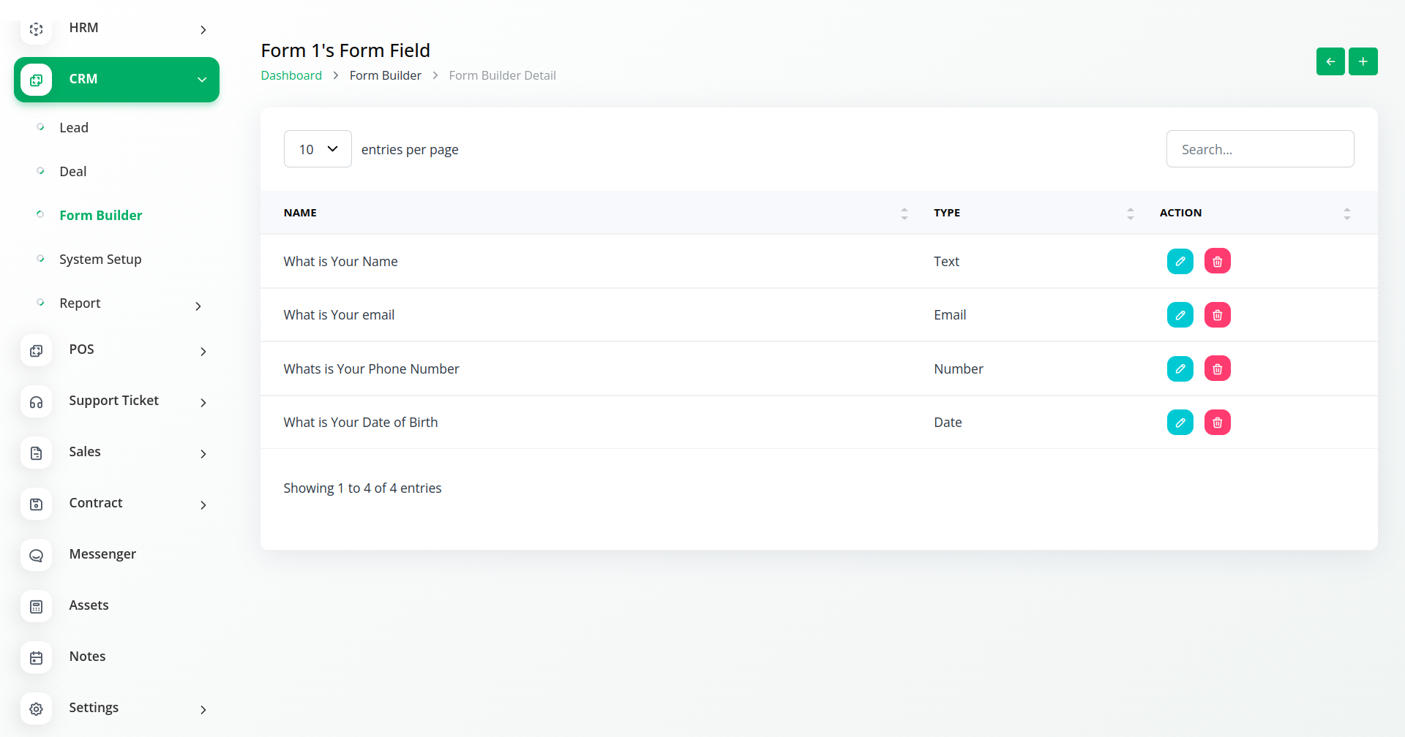
Task: Click the Assets icon in sidebar
Action: (x=36, y=606)
